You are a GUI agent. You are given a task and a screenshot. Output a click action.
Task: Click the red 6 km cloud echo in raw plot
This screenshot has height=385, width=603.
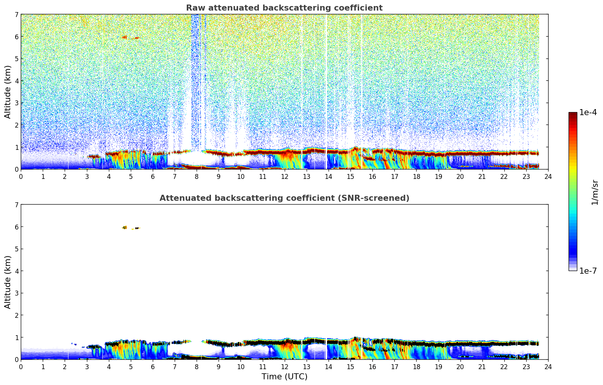click(x=125, y=37)
